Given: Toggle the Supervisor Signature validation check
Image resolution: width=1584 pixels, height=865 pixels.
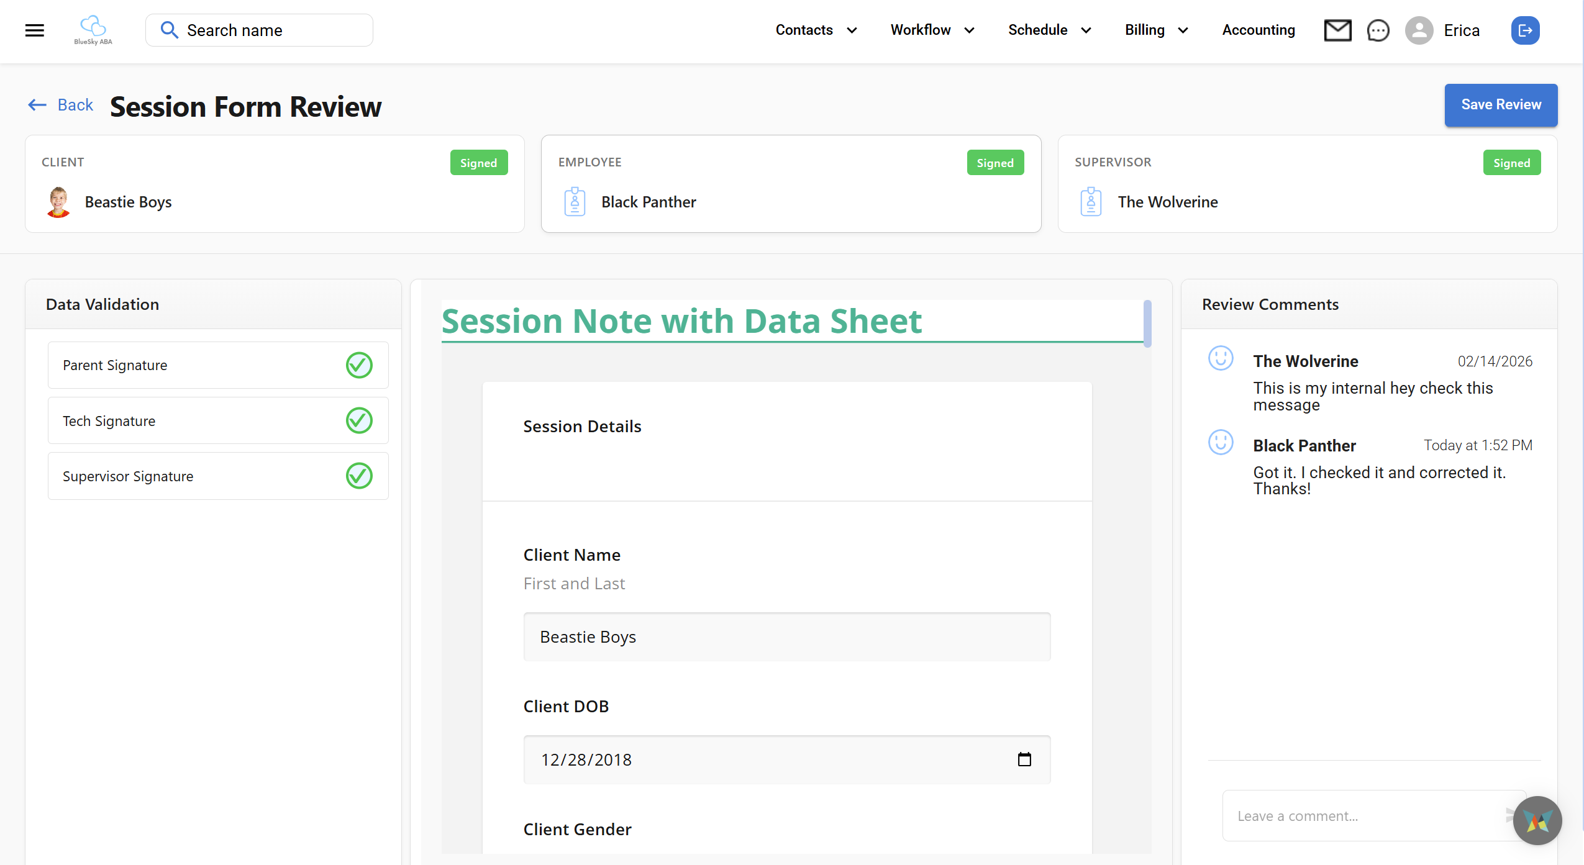Looking at the screenshot, I should [x=359, y=476].
